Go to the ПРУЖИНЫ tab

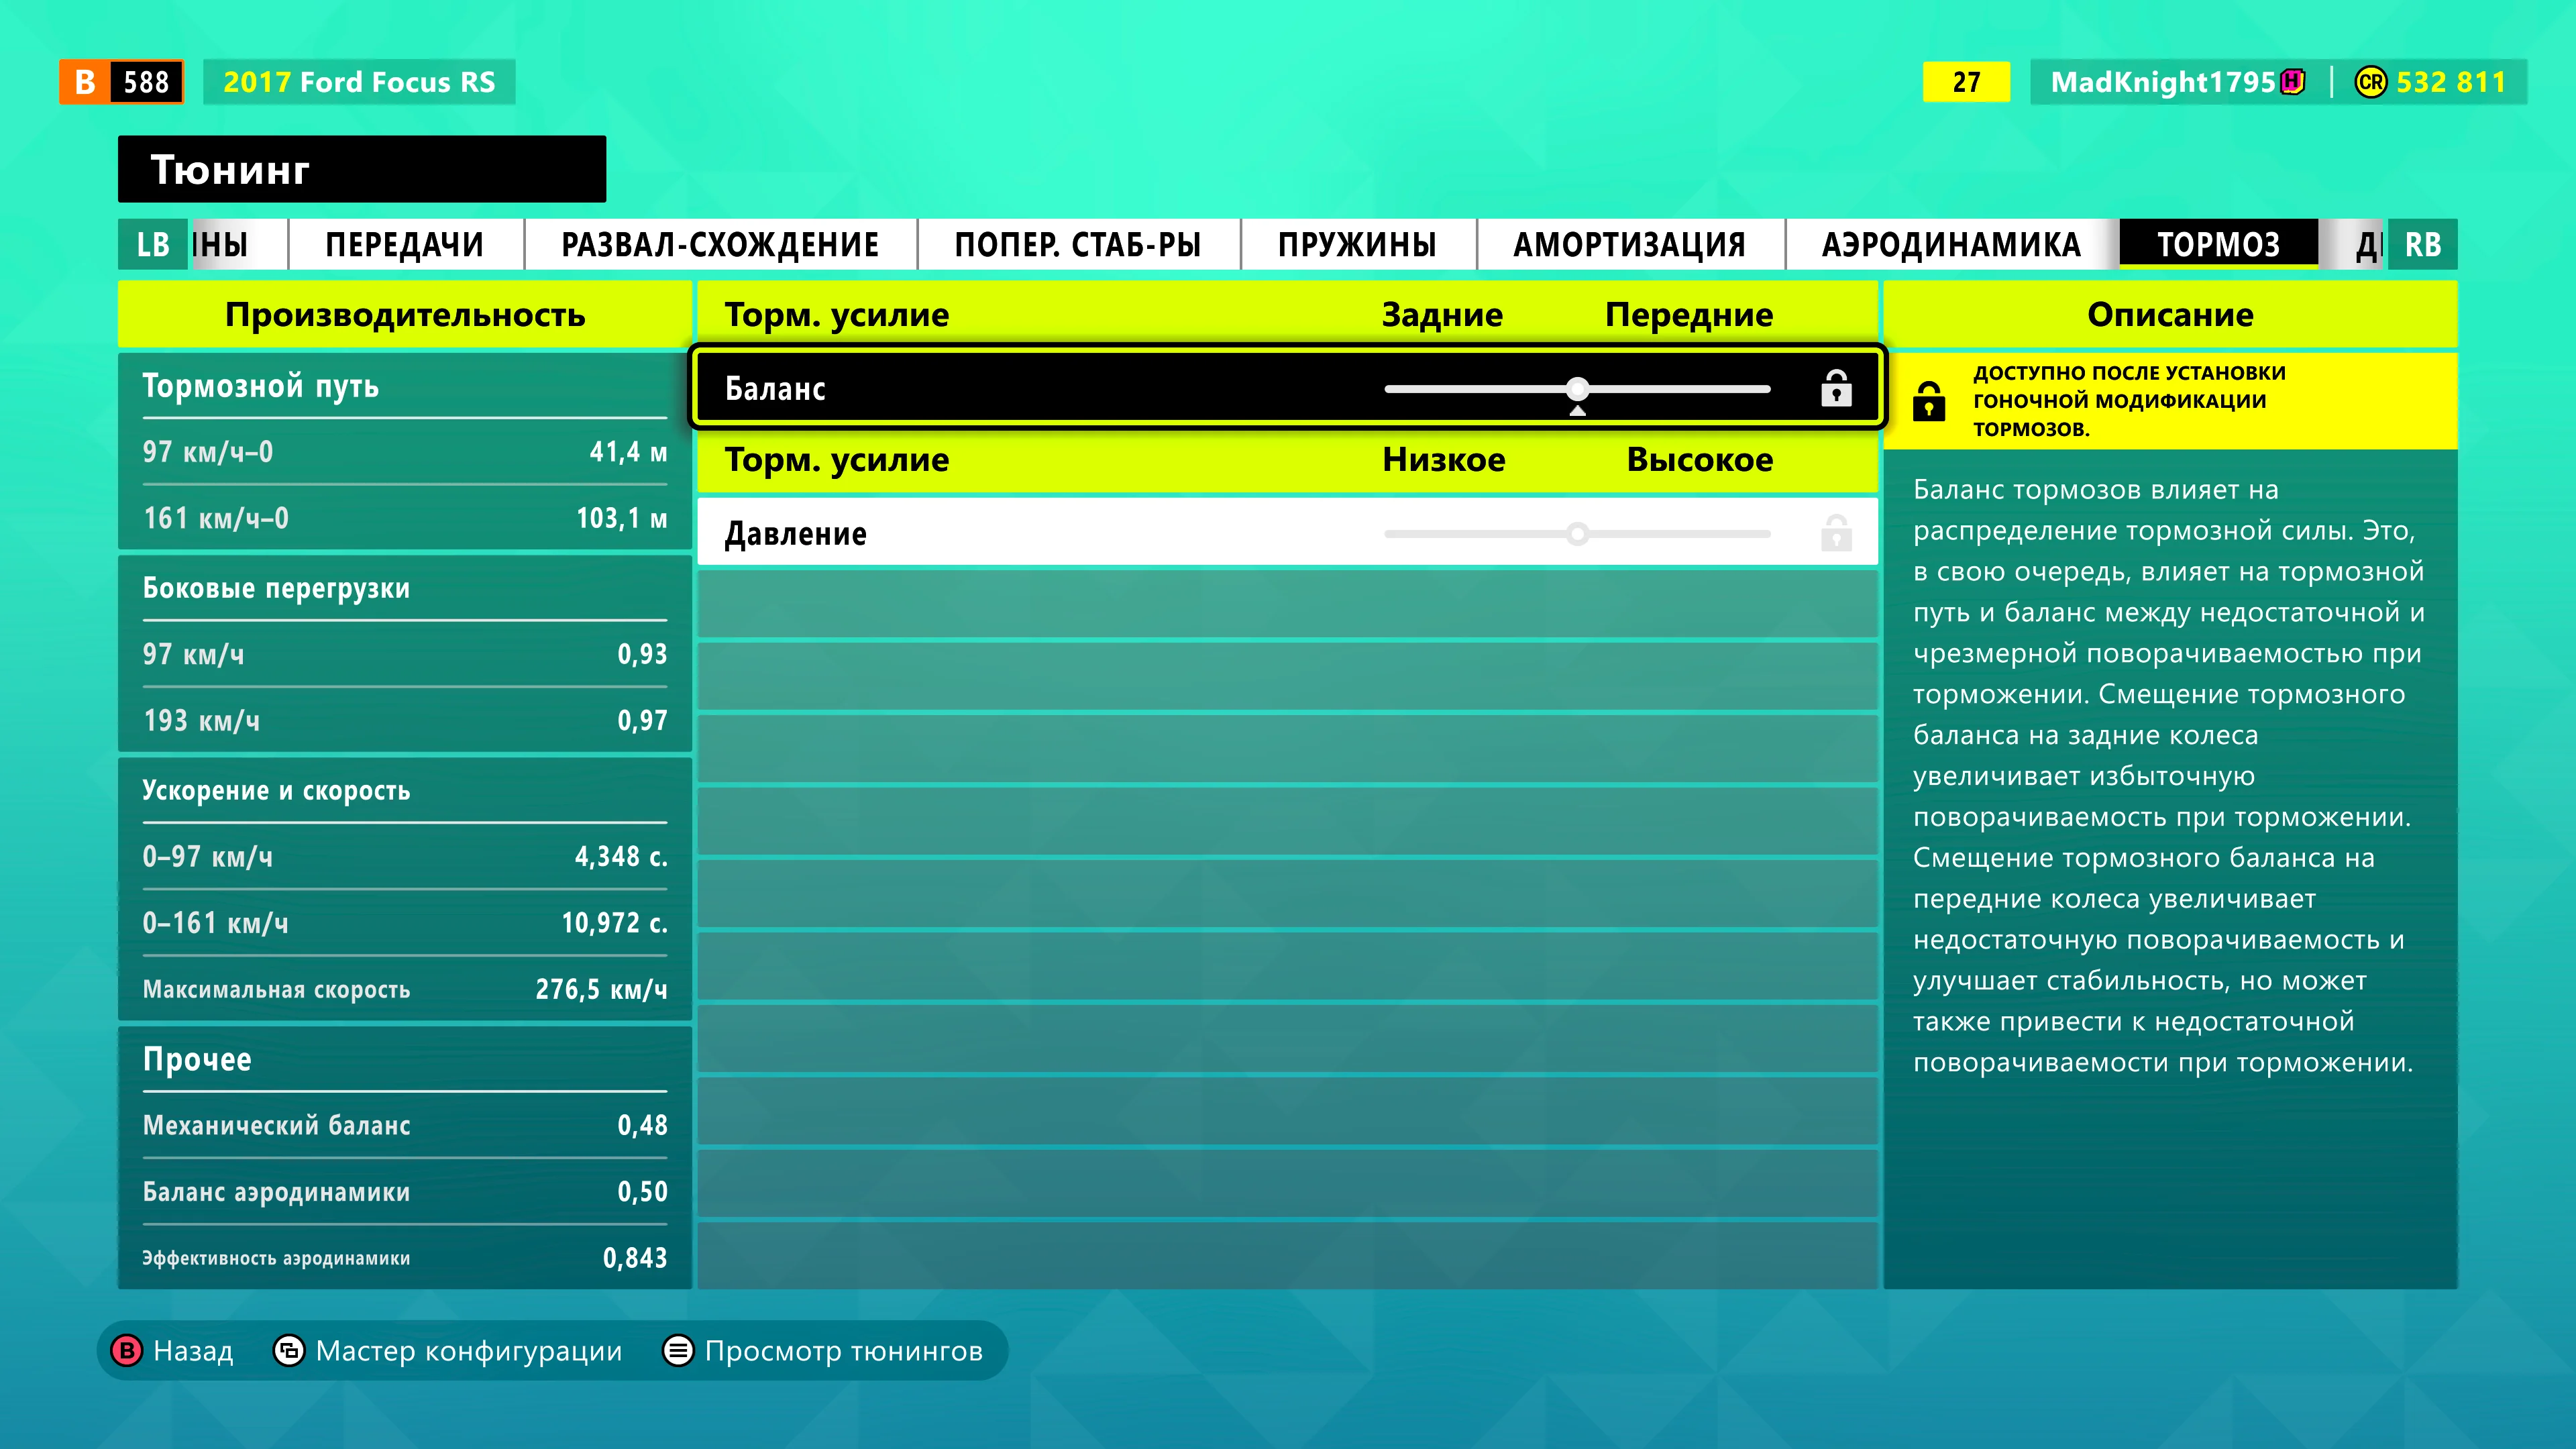tap(1358, 244)
